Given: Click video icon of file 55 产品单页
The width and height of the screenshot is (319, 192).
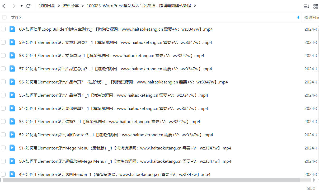Looking at the screenshot, I should pyautogui.click(x=12, y=95).
